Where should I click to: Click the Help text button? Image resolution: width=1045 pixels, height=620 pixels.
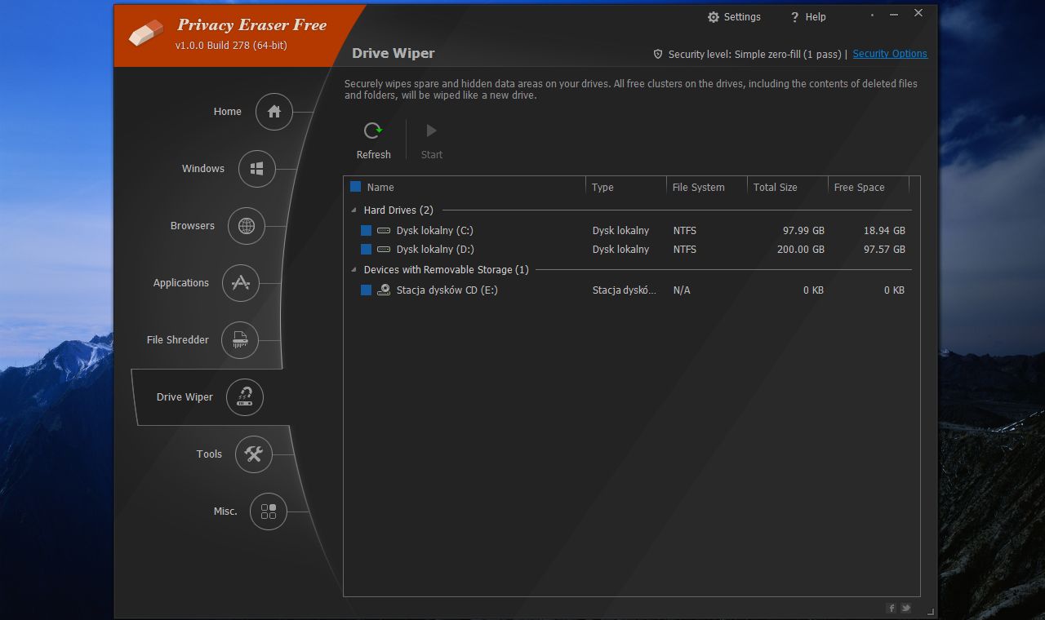[x=816, y=17]
